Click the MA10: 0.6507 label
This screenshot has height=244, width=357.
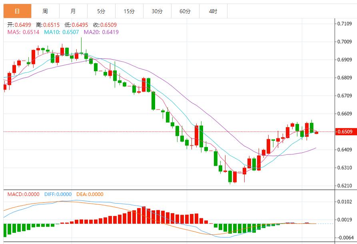pyautogui.click(x=62, y=32)
